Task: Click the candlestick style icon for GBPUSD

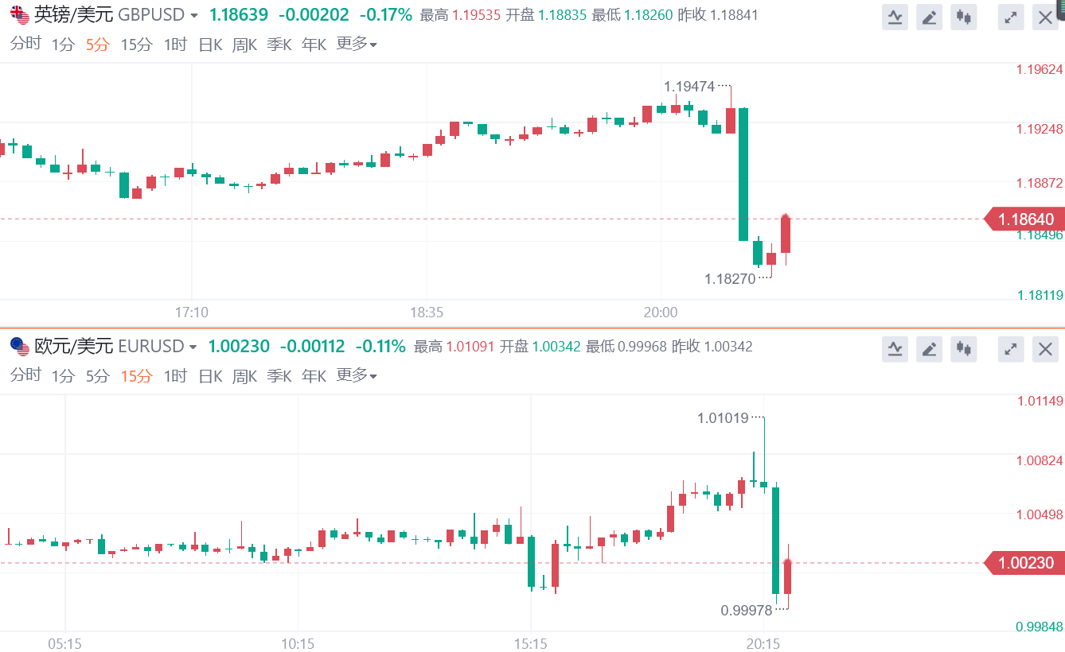Action: [x=964, y=17]
